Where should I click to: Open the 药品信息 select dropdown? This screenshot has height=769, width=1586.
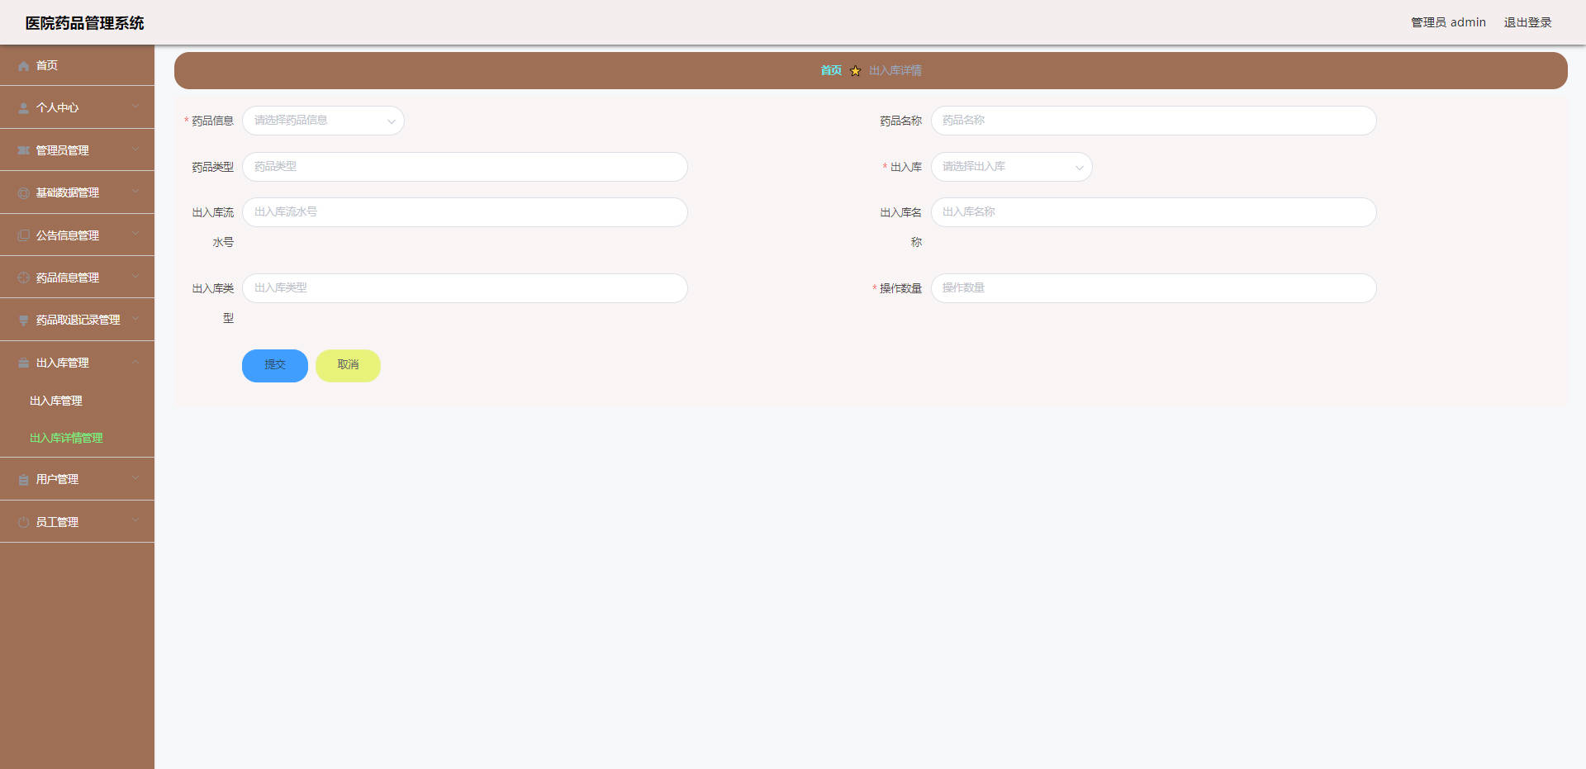(x=323, y=121)
